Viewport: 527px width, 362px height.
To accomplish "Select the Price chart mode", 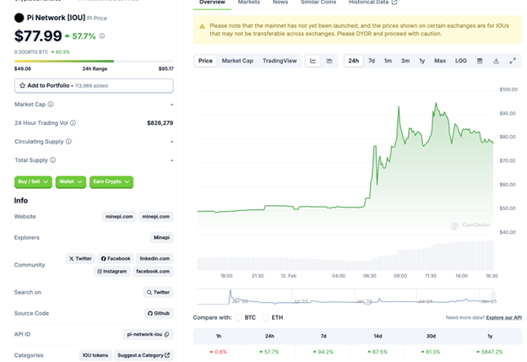I will pos(205,61).
